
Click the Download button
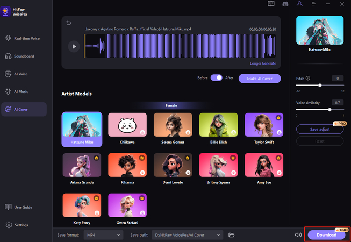326,235
